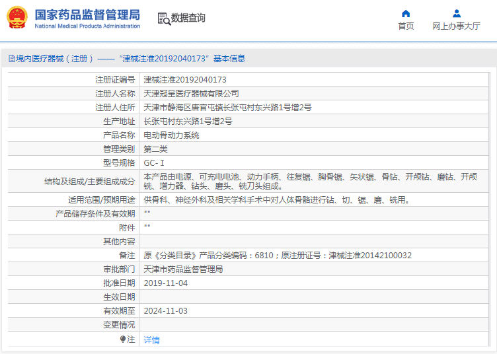
Task: Click the 首页 house icon
Action: pos(406,13)
